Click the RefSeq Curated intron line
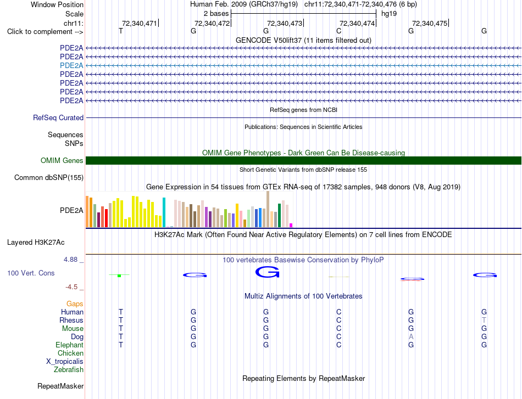This screenshot has width=522, height=399. point(303,117)
